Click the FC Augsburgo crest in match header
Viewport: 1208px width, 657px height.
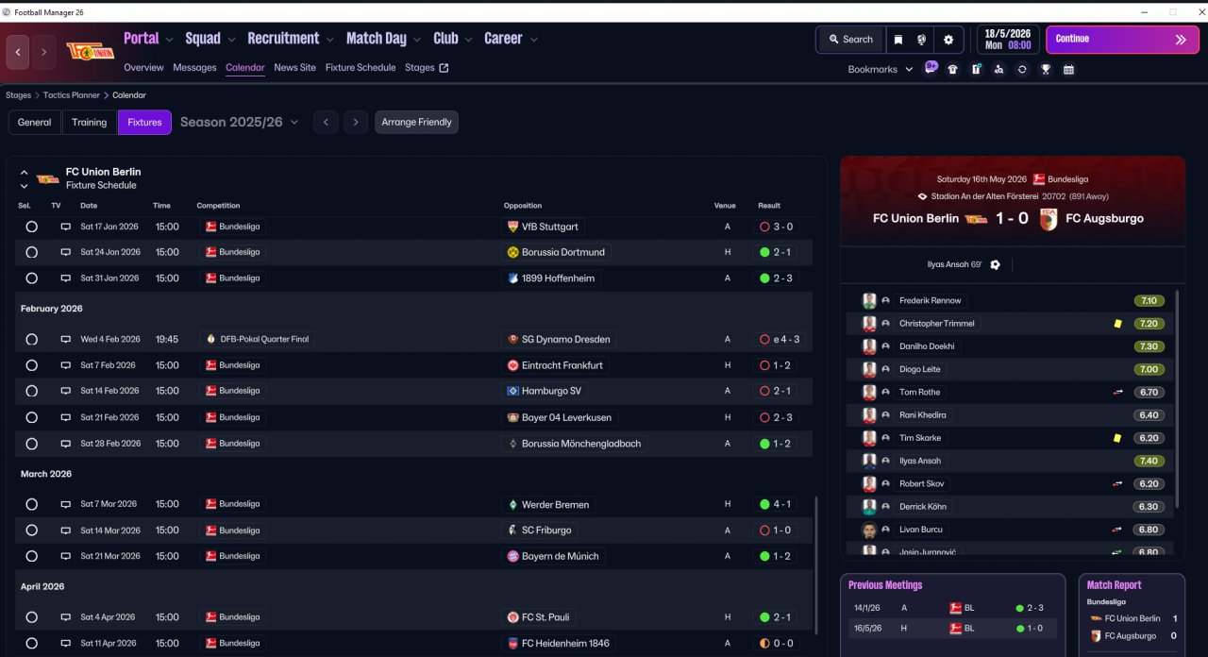[1049, 219]
